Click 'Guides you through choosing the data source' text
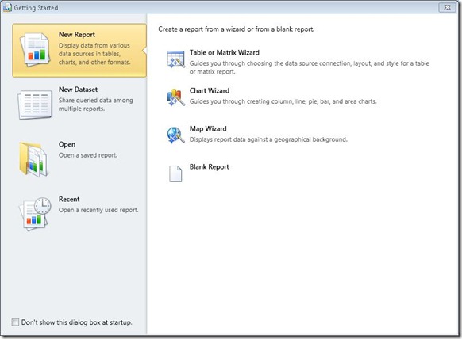Viewport: 462px width, 339px height. click(x=310, y=67)
